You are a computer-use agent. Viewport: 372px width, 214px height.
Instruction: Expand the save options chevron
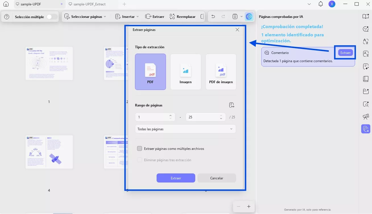pos(242,16)
